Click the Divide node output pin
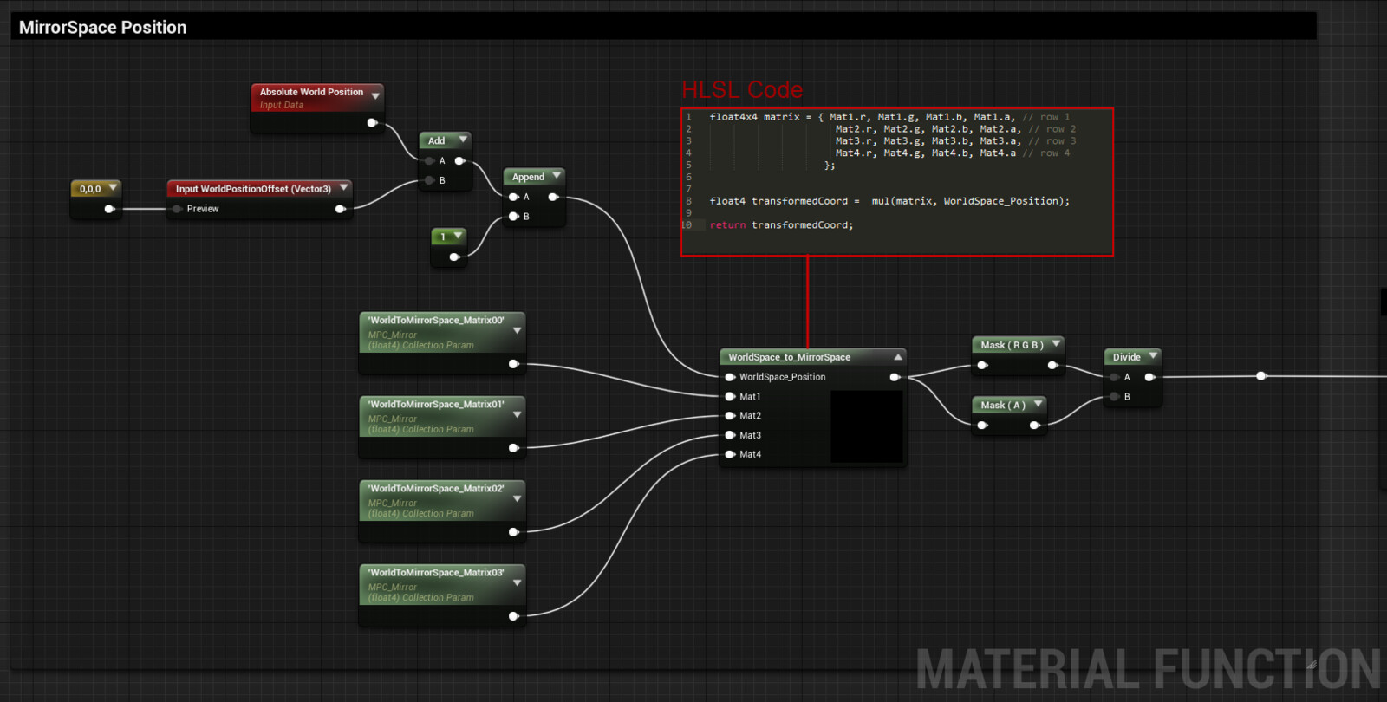Viewport: 1387px width, 702px height. (1149, 377)
